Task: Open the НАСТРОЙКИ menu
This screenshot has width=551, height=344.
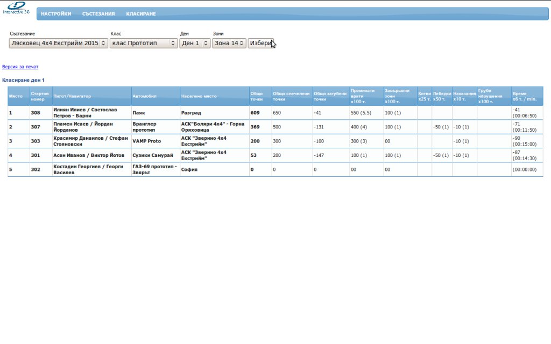Action: pyautogui.click(x=56, y=14)
